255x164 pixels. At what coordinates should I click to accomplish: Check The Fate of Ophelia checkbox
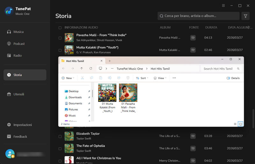point(60,149)
